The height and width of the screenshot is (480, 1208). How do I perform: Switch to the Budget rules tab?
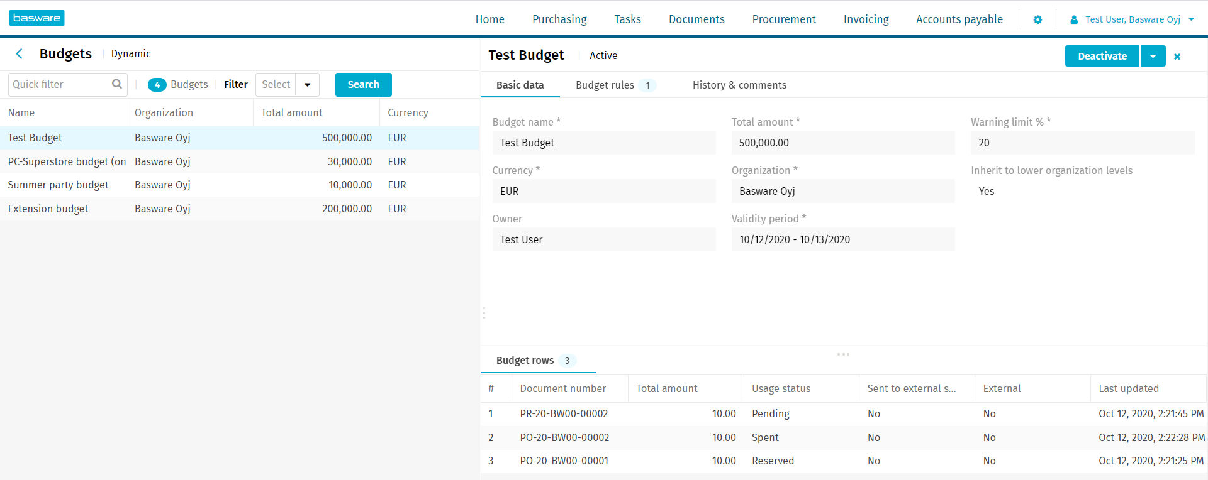615,85
